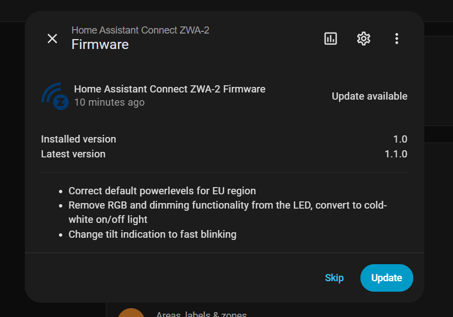Select the EU region powerlevels release note
The image size is (453, 317).
point(162,190)
